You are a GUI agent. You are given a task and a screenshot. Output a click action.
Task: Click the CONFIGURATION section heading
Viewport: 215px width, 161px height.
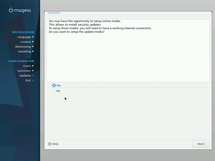pos(21,61)
